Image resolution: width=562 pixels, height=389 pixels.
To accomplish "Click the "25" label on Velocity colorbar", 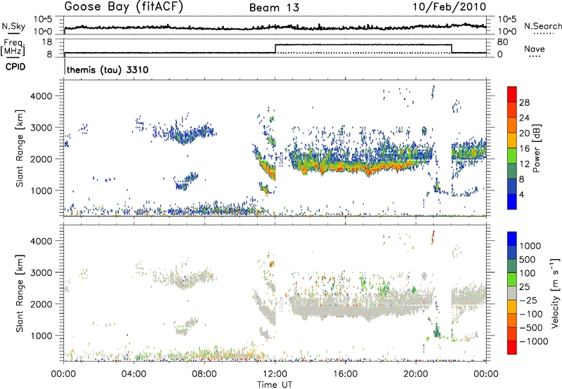I will (x=524, y=286).
